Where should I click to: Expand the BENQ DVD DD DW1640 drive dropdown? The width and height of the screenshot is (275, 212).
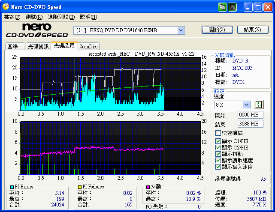coord(181,30)
